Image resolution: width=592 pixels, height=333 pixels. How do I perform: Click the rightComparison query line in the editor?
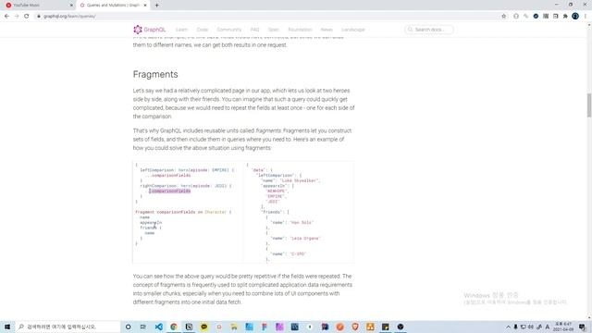(x=186, y=186)
